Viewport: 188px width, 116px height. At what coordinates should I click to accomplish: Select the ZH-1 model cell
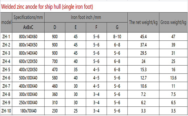pos(6,37)
